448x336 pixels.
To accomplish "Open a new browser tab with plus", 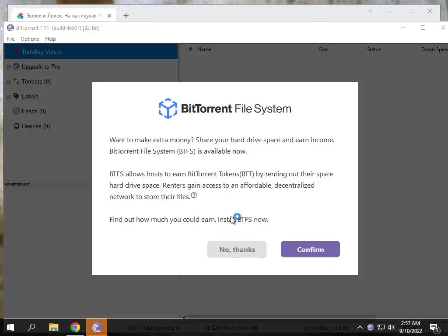I will 126,16.
